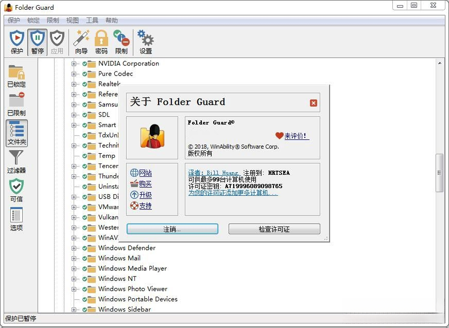Click the Folder Guard title bar app icon
The image size is (449, 328).
click(8, 7)
